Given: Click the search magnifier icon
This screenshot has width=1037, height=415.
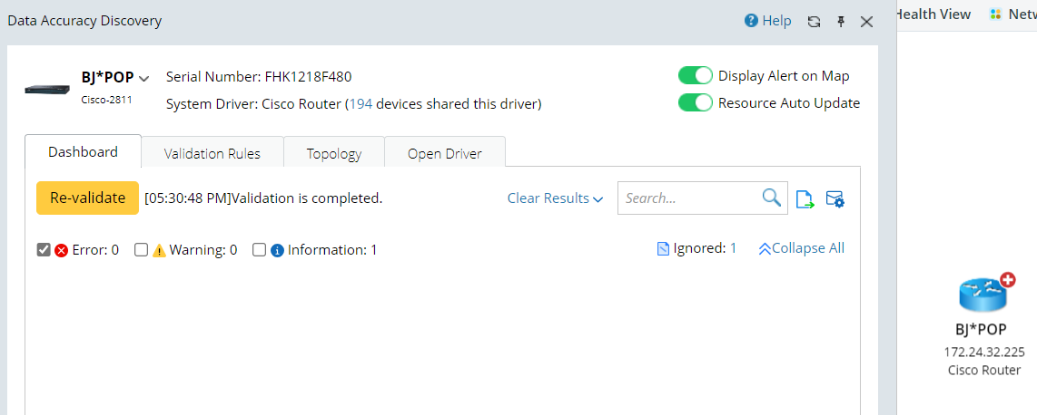Looking at the screenshot, I should pos(771,198).
